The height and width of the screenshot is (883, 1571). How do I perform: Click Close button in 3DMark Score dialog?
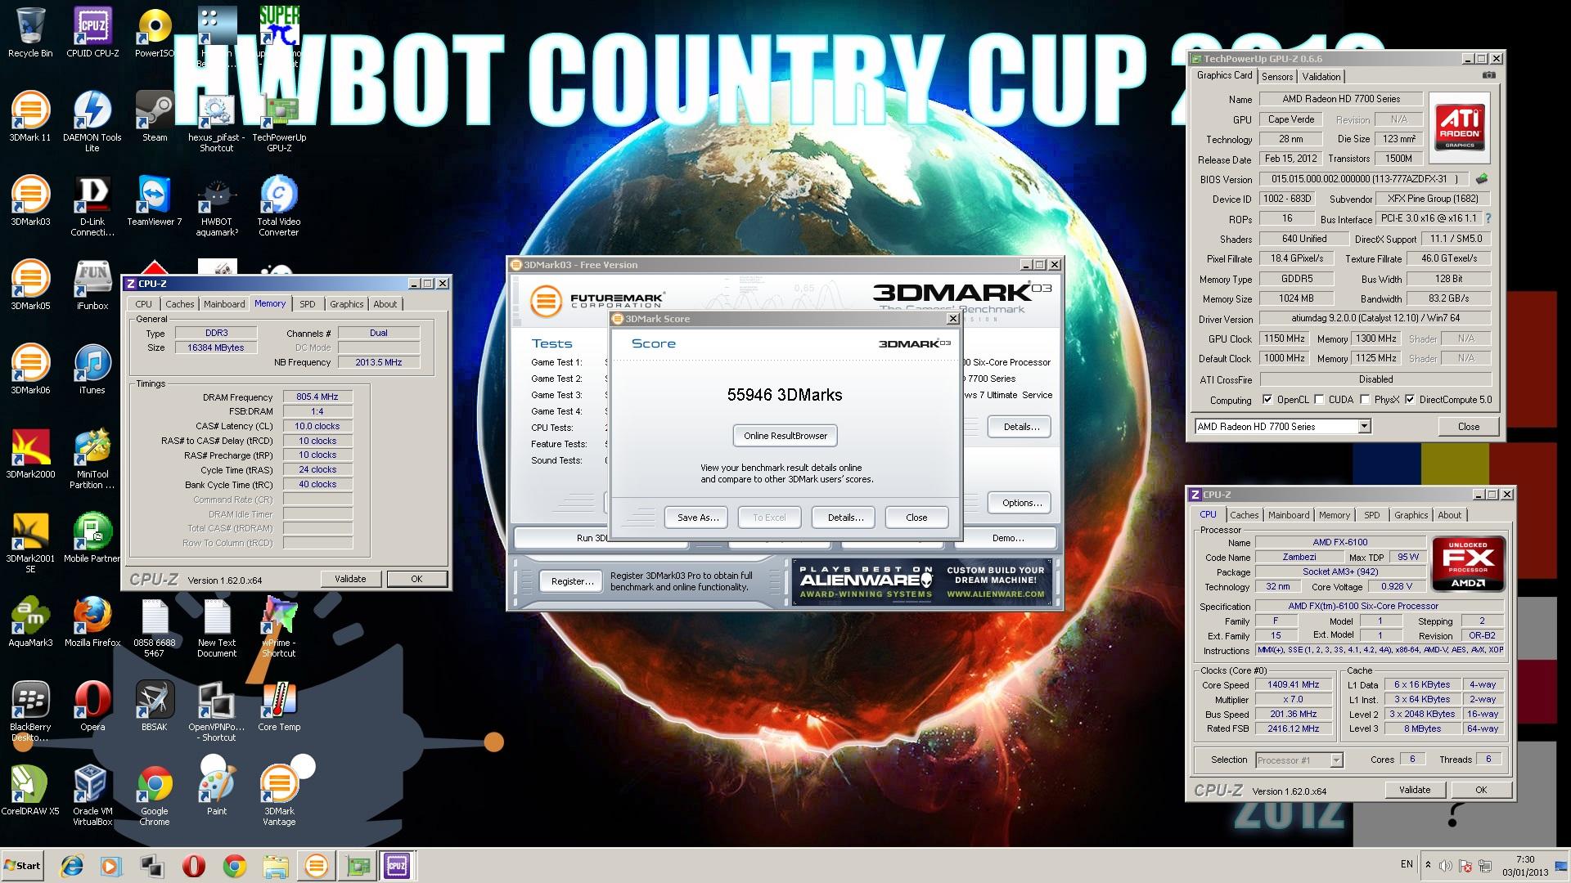click(x=916, y=518)
